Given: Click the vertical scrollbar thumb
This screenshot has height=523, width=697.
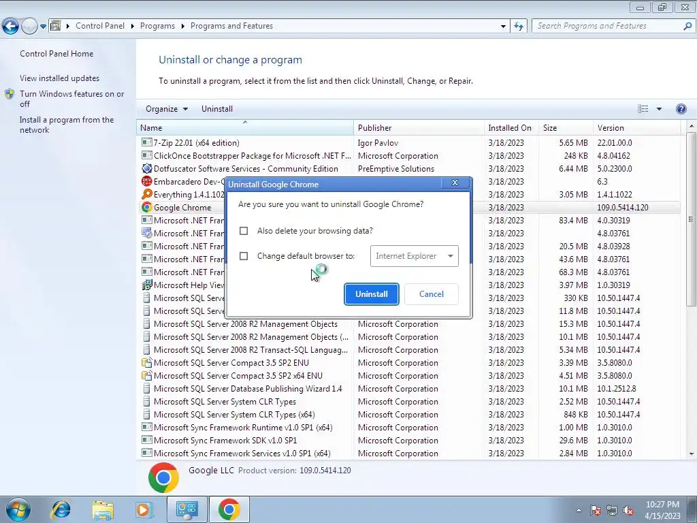Looking at the screenshot, I should pyautogui.click(x=691, y=219).
